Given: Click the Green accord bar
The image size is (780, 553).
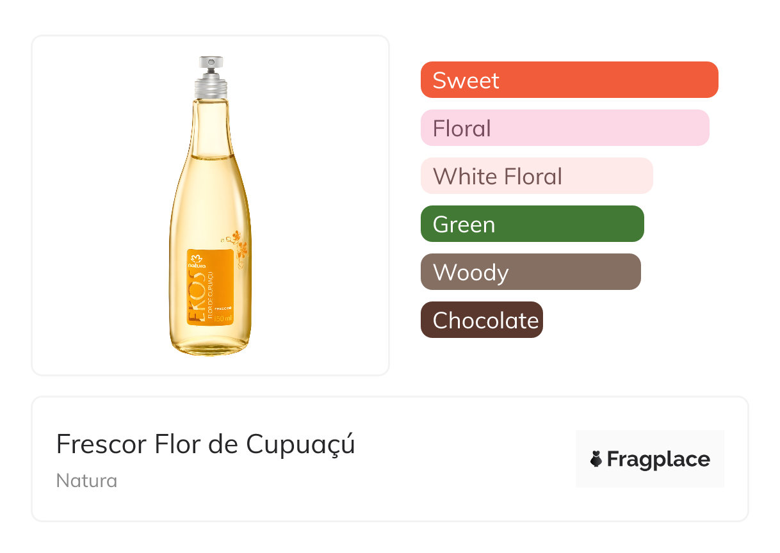Looking at the screenshot, I should [x=532, y=224].
